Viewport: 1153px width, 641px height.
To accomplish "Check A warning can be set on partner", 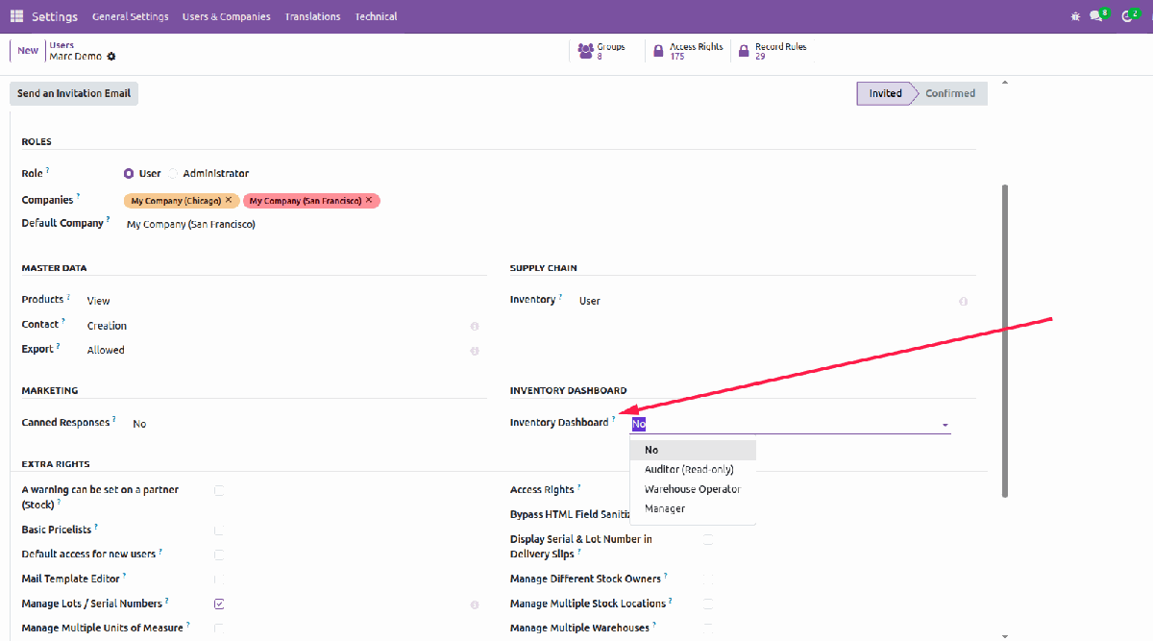I will pos(219,490).
